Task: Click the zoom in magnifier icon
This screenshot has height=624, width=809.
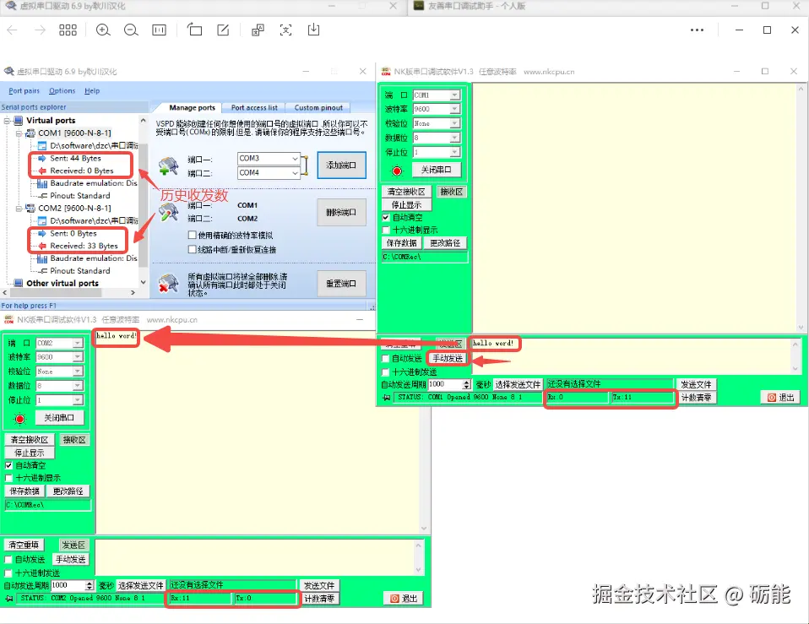Action: click(x=103, y=30)
